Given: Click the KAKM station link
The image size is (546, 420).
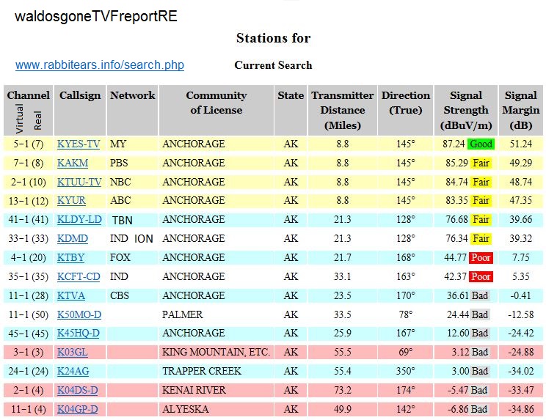Looking at the screenshot, I should click(73, 163).
